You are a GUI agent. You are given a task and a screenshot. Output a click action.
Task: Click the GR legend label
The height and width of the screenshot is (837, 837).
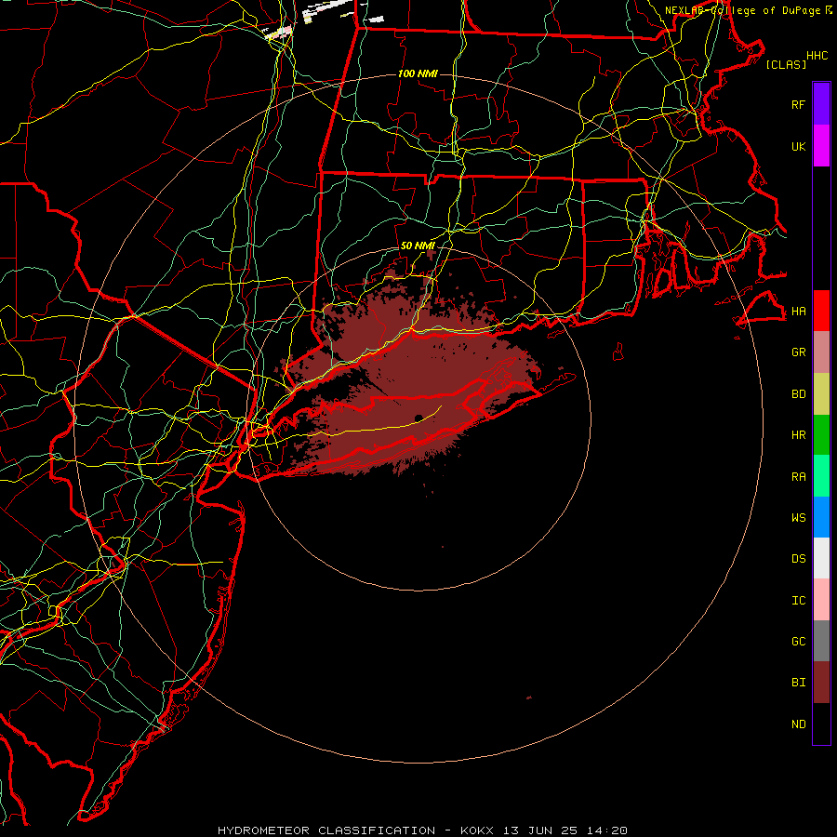(x=798, y=352)
